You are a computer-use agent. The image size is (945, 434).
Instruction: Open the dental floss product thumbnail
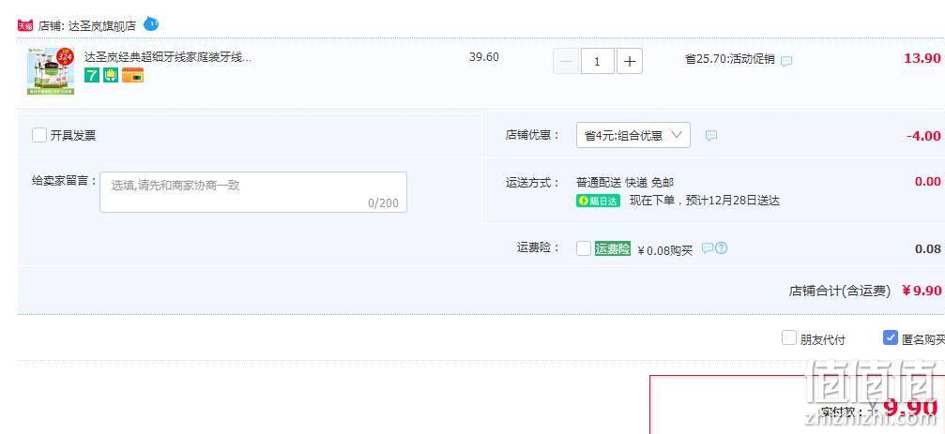pyautogui.click(x=51, y=71)
